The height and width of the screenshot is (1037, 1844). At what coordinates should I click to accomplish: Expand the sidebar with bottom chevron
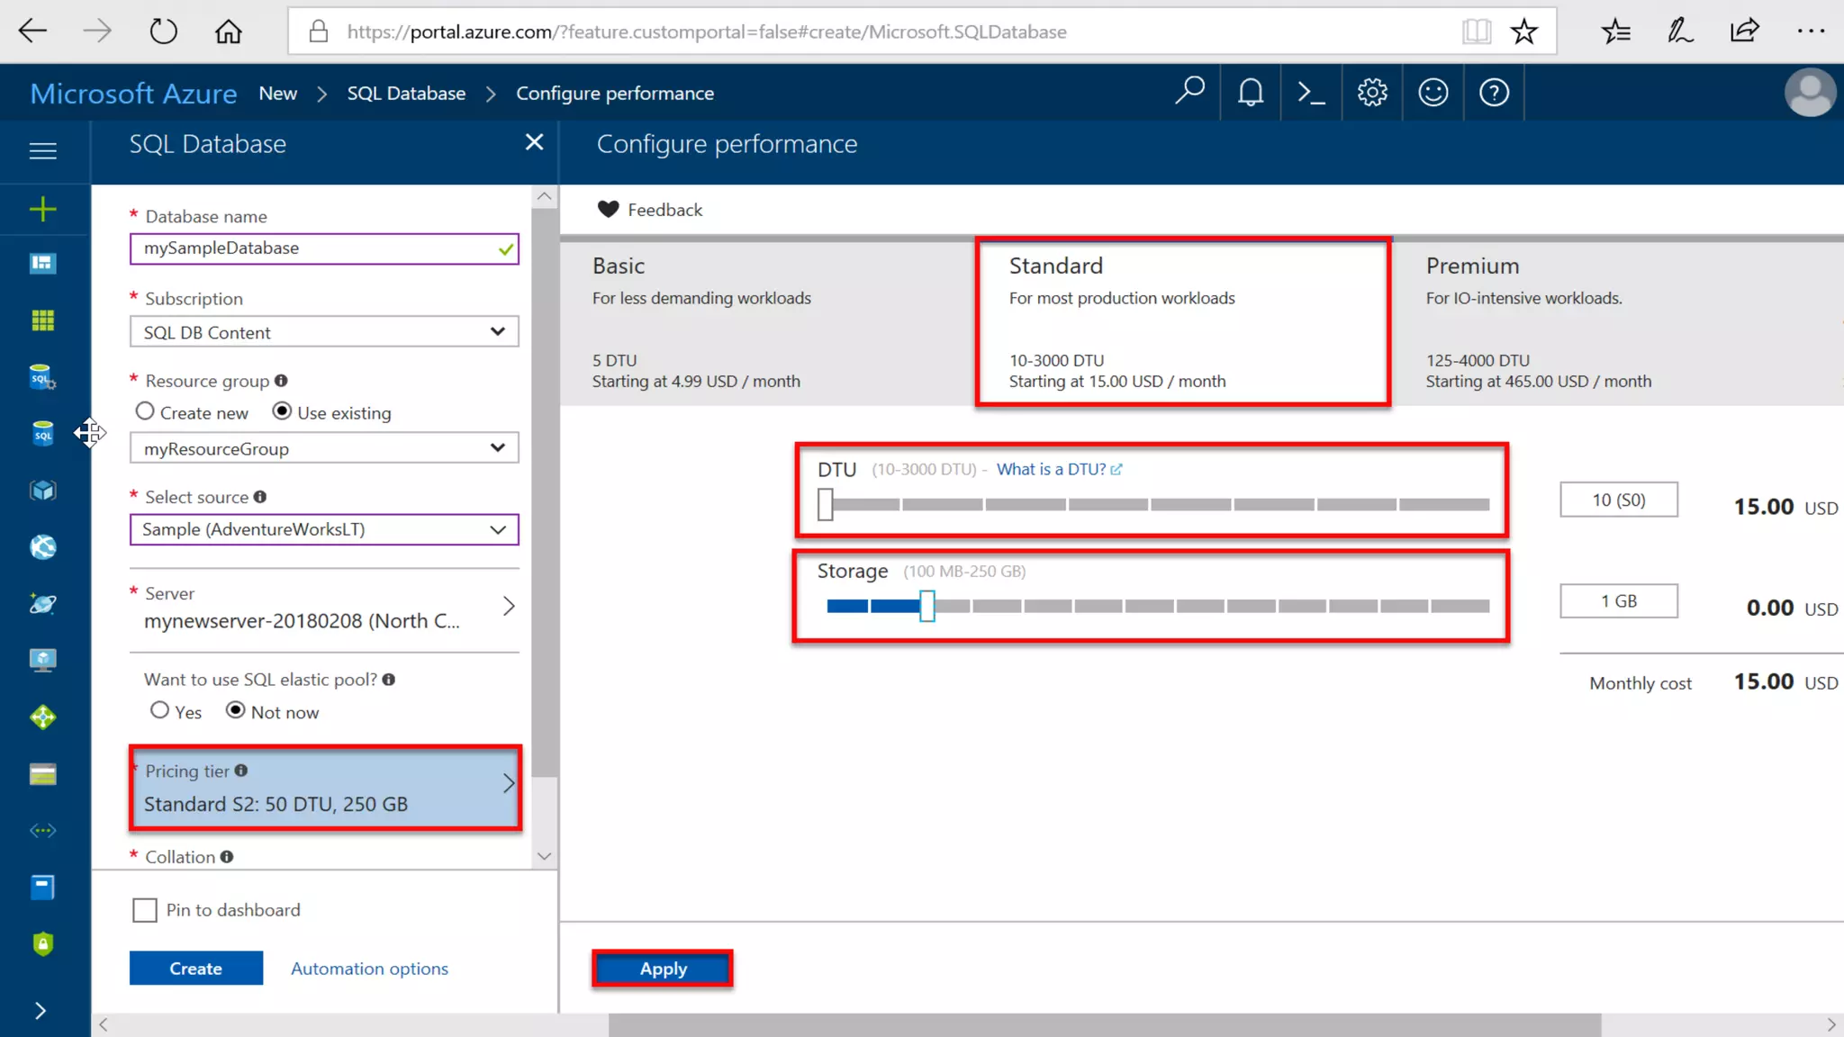click(x=41, y=1011)
